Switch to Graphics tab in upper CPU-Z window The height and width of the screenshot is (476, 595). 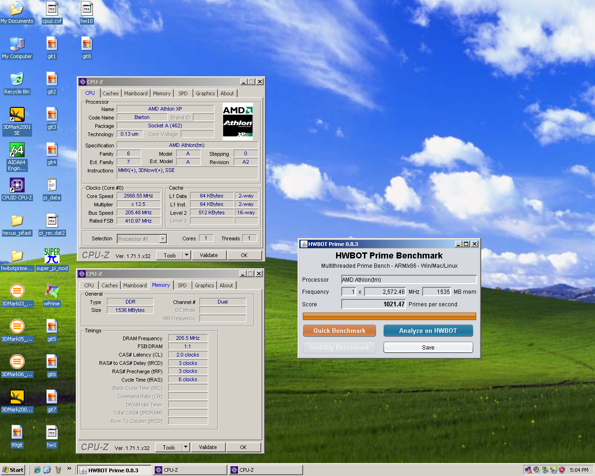tap(205, 93)
